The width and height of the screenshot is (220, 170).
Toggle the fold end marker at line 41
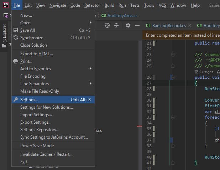click(x=173, y=163)
